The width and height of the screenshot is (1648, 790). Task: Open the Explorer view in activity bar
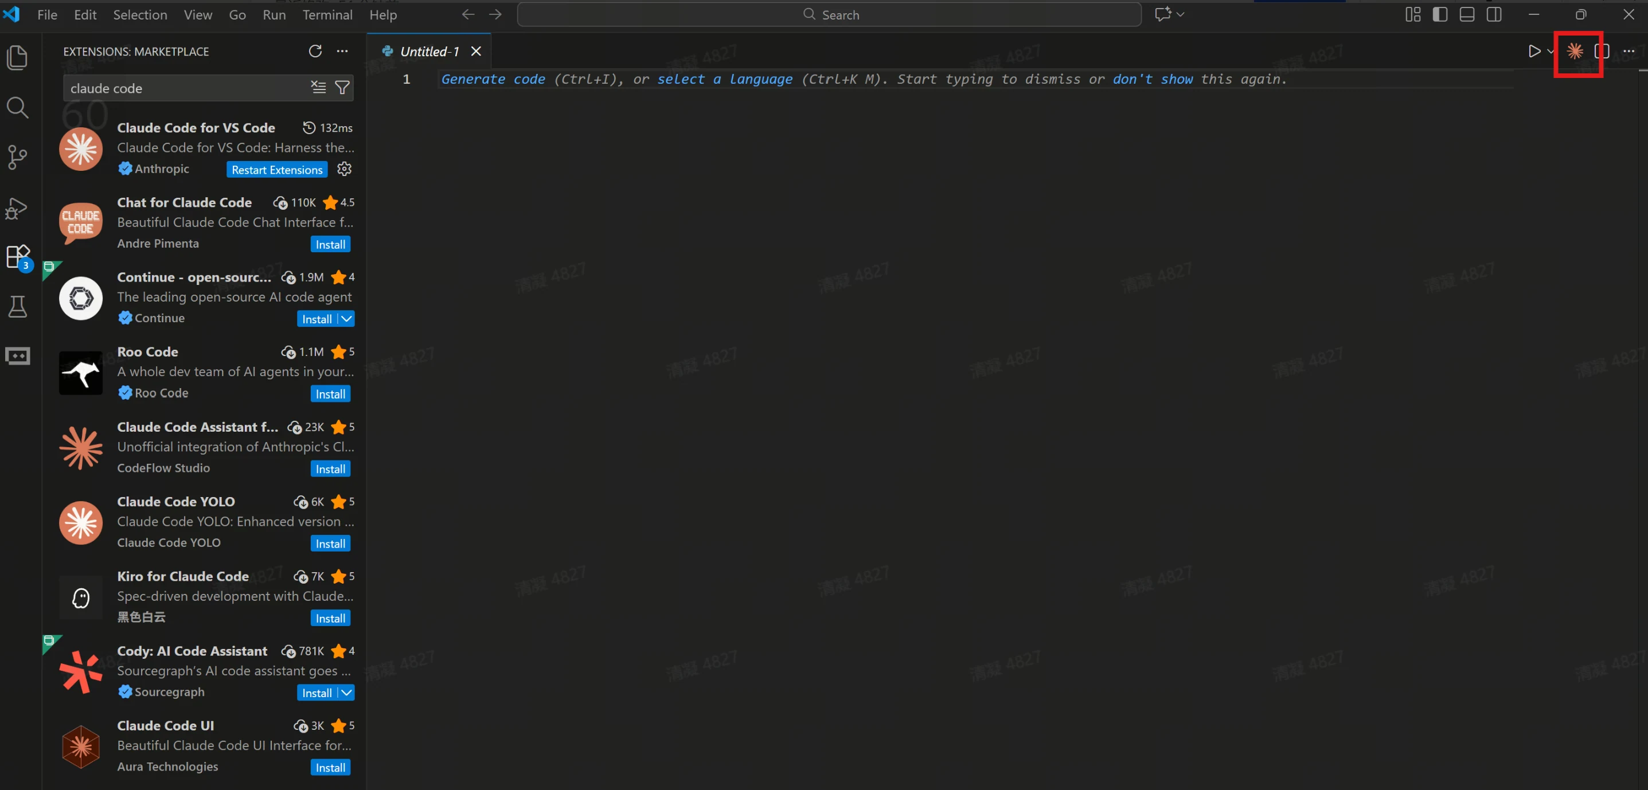click(x=17, y=57)
